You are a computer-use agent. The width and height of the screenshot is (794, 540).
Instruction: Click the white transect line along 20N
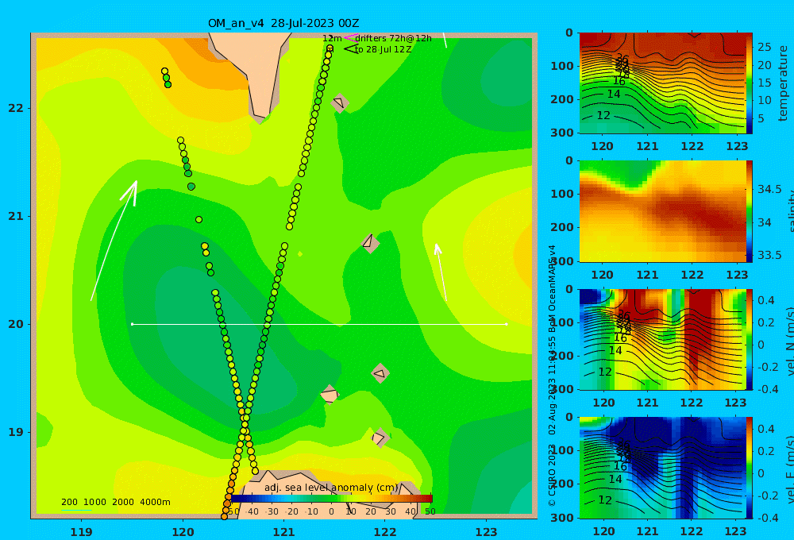[x=319, y=324]
